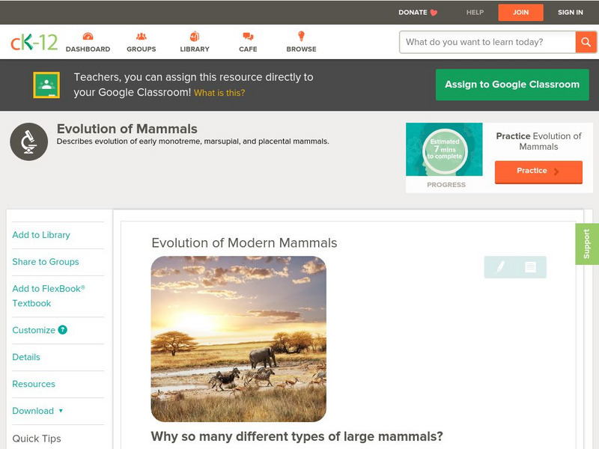The image size is (599, 449).
Task: Click the Browse lightbulb icon
Action: pos(299,34)
